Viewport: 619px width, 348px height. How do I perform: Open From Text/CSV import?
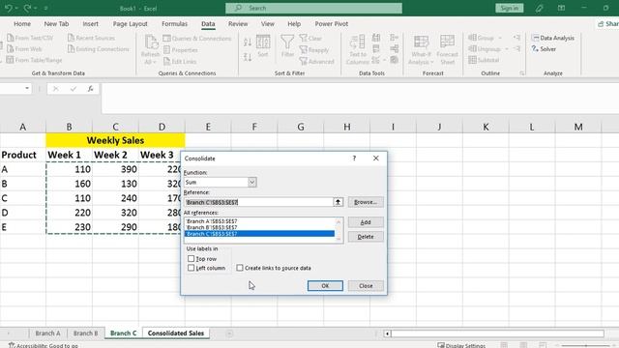(30, 38)
